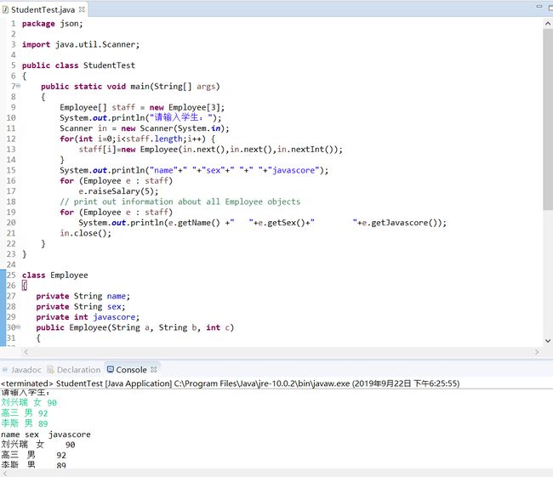Click the editor horizontal scroll left arrow

pyautogui.click(x=26, y=351)
